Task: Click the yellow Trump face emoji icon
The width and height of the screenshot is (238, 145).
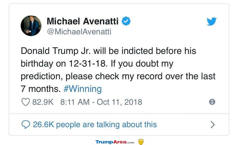Action: coord(141,142)
